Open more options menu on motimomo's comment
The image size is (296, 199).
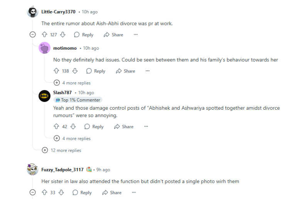point(148,71)
